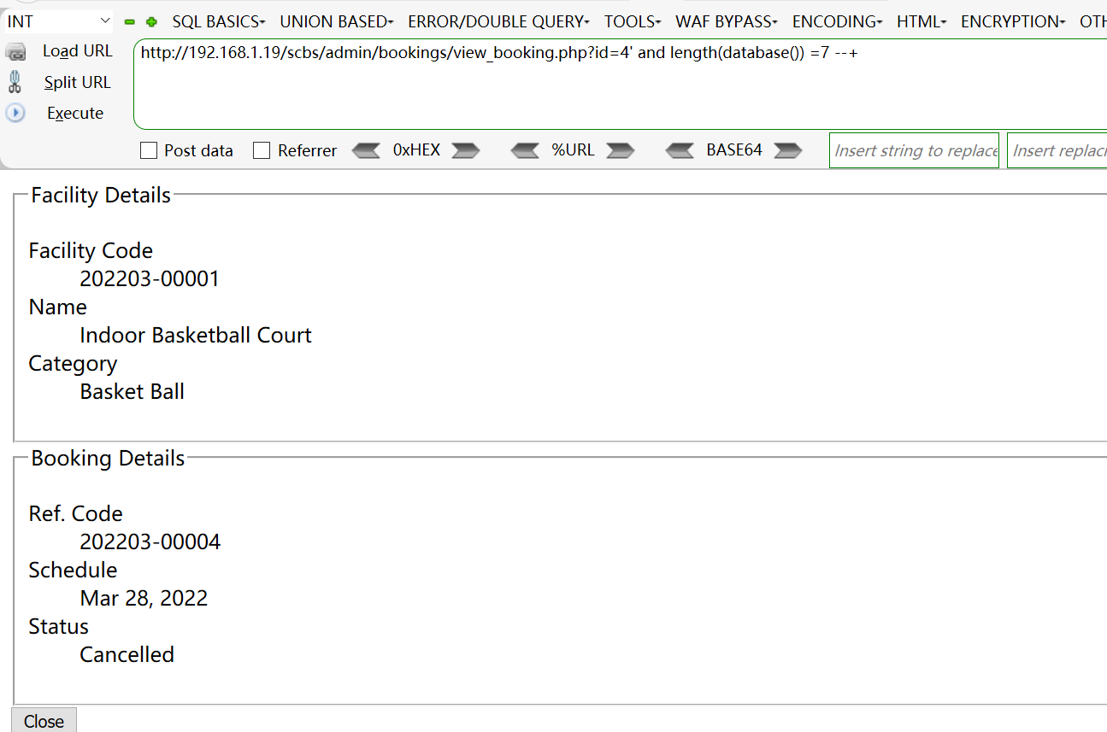
Task: Click the left arrow before %URL
Action: coord(525,150)
